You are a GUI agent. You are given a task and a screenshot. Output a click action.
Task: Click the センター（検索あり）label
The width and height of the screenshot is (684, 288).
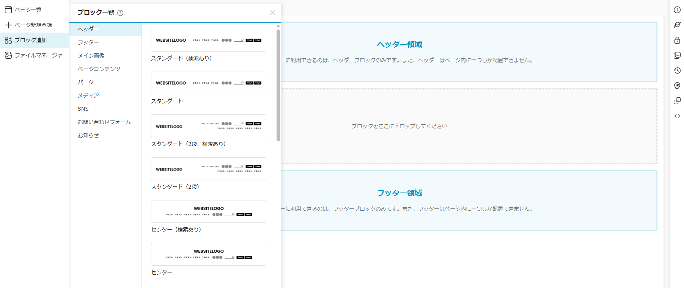[x=176, y=230]
